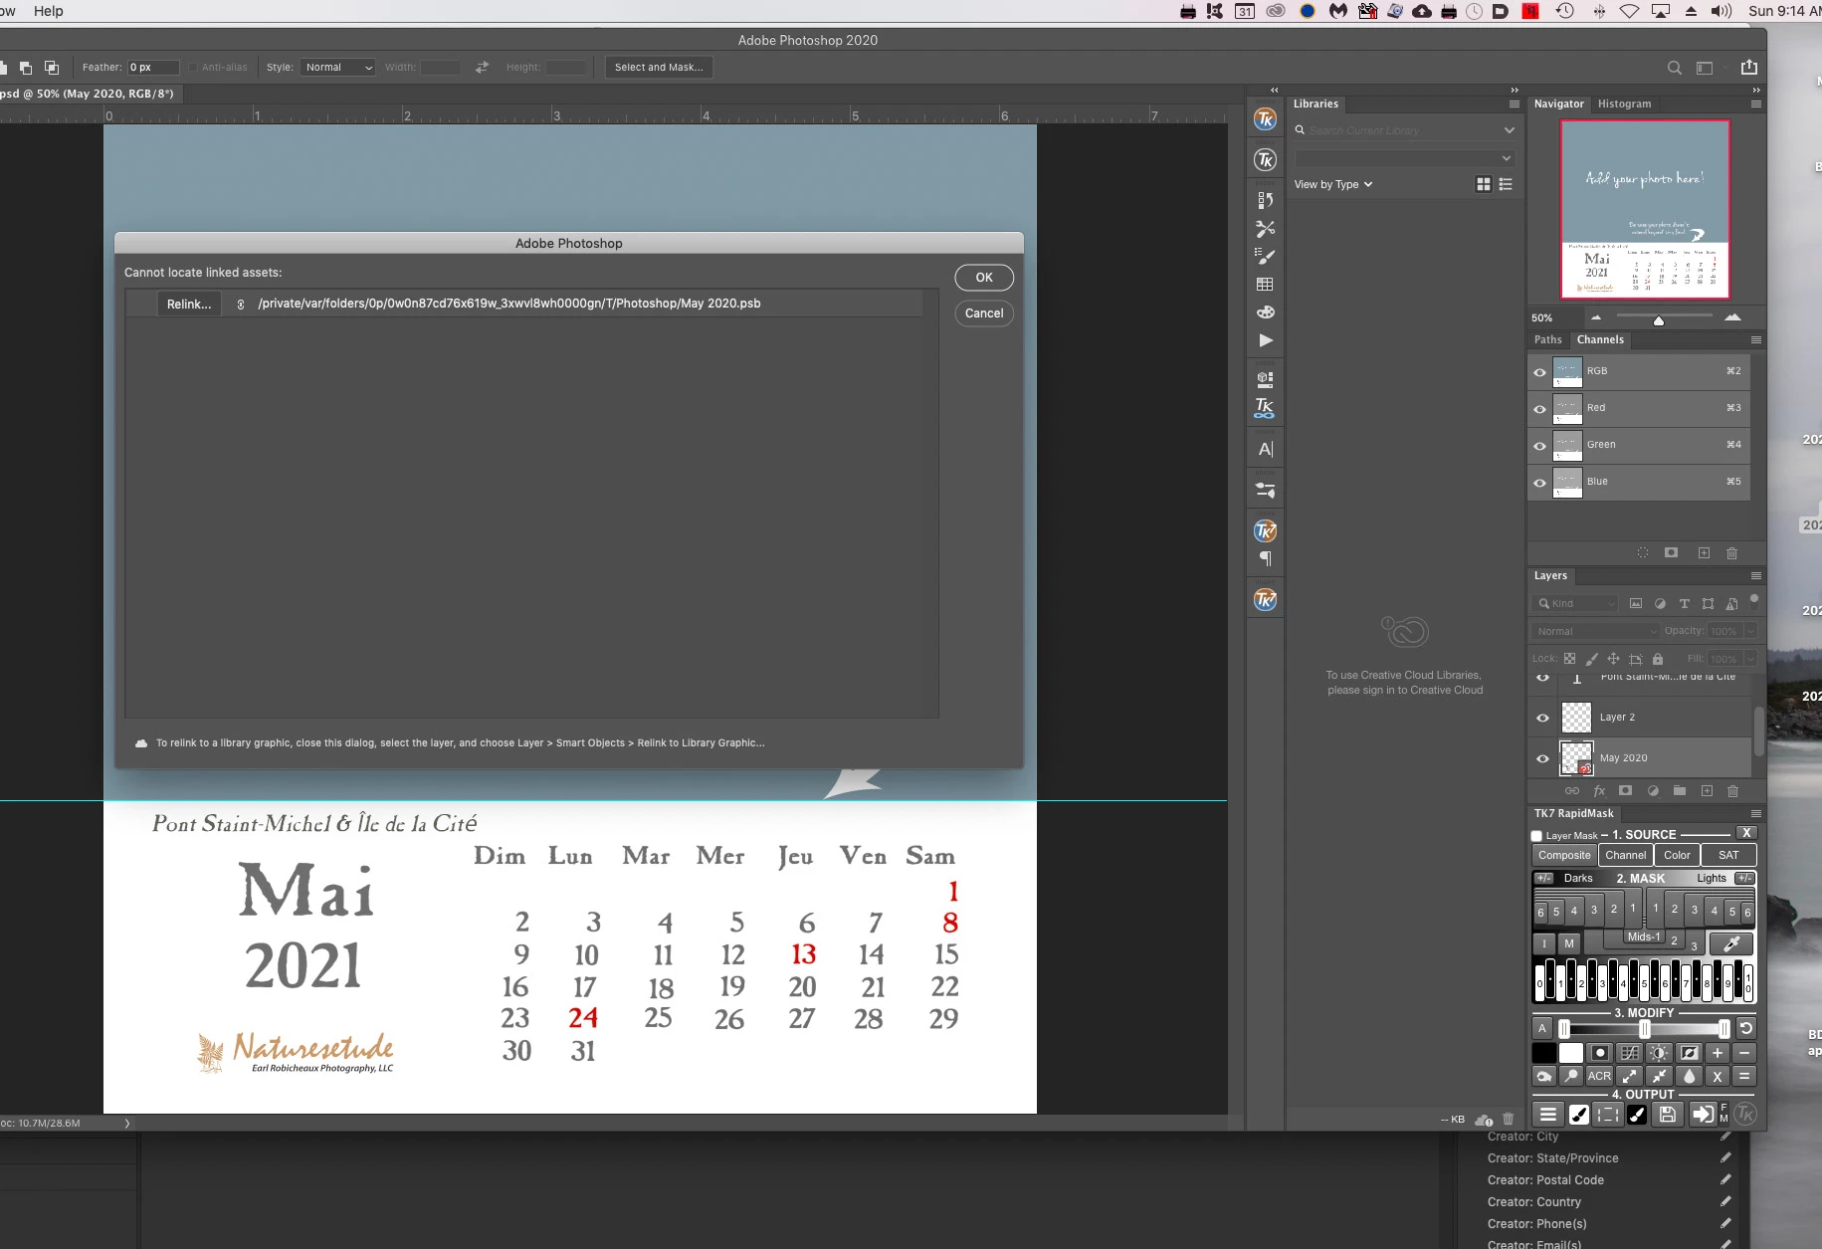Add layer style fx icon
This screenshot has height=1249, width=1822.
(1599, 791)
